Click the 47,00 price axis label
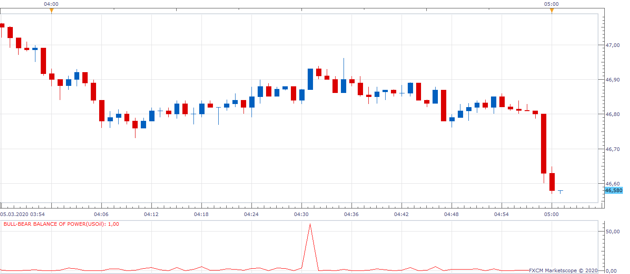Screen dimensions: 630x274 click(x=613, y=45)
